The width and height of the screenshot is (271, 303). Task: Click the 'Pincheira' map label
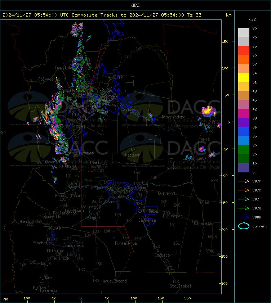42,243
